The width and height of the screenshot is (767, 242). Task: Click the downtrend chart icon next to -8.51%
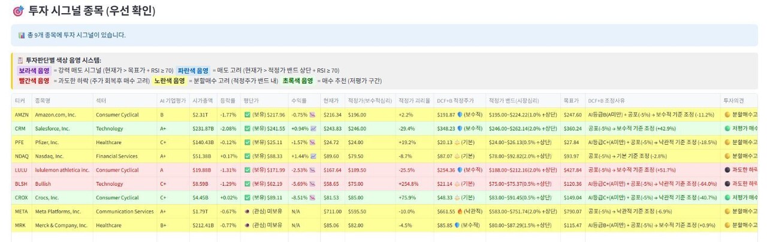coord(312,198)
